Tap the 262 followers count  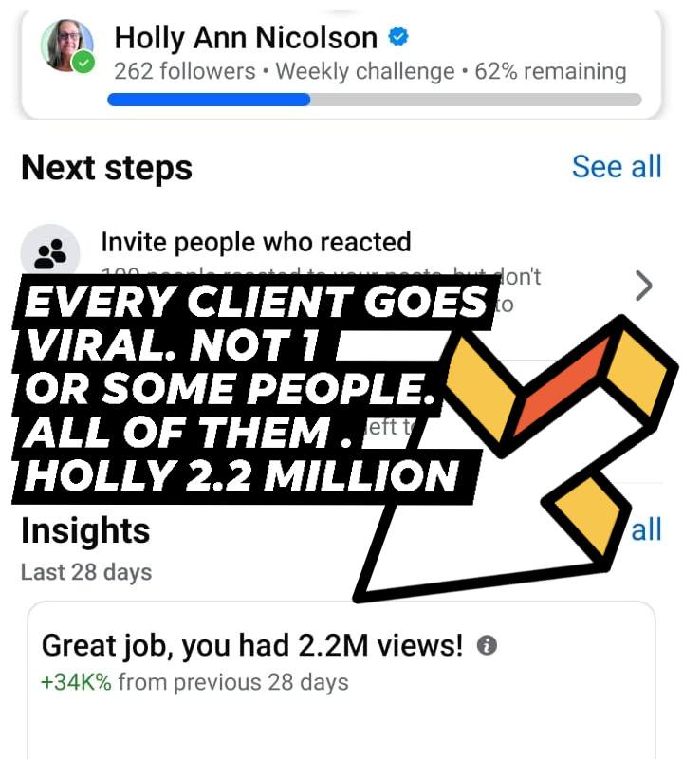[x=184, y=71]
